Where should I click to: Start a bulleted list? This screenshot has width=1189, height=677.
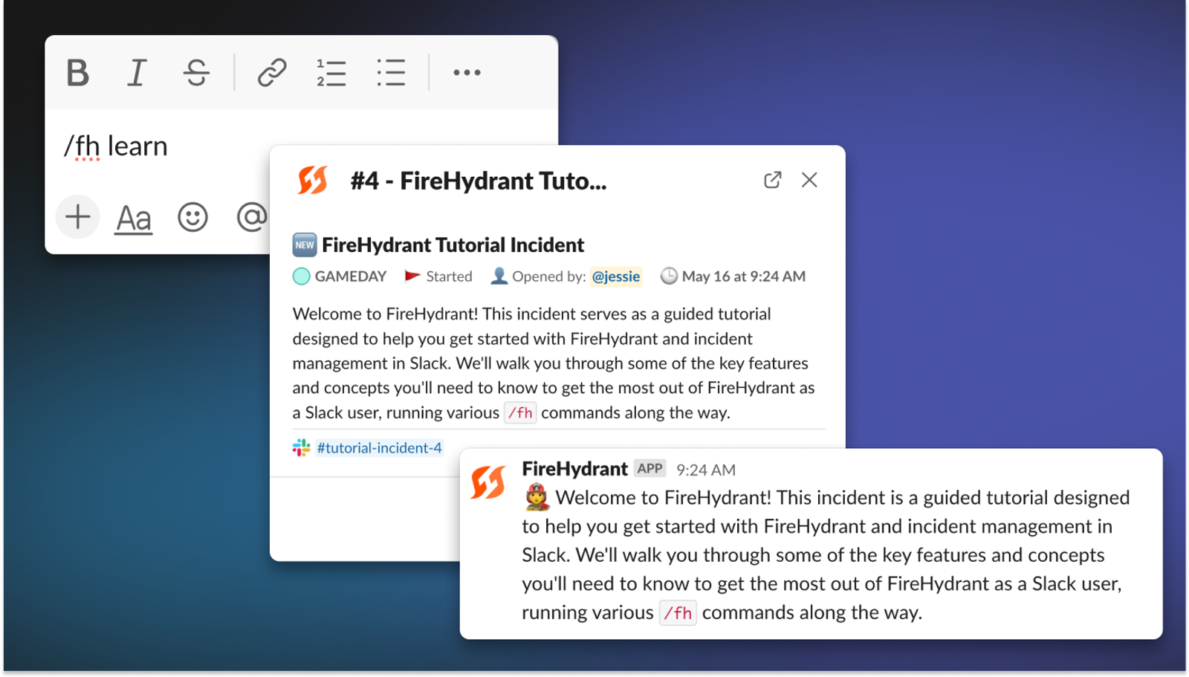click(391, 73)
